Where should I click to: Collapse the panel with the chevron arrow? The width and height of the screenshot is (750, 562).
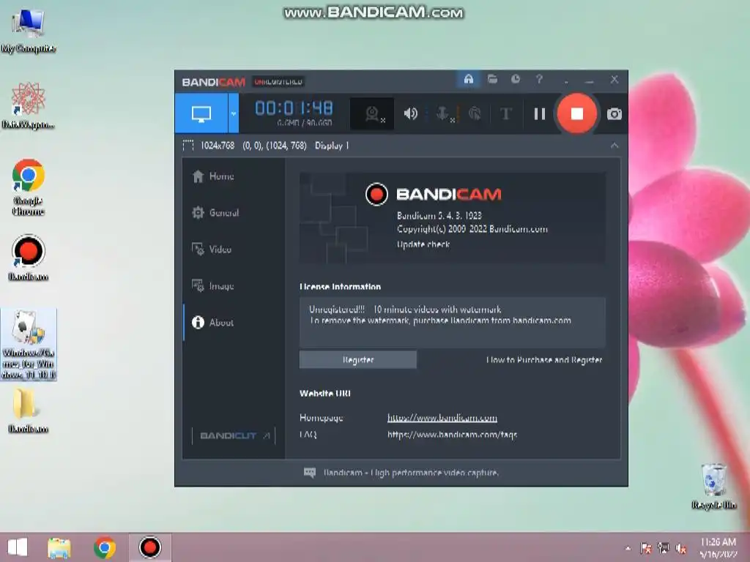pos(615,146)
